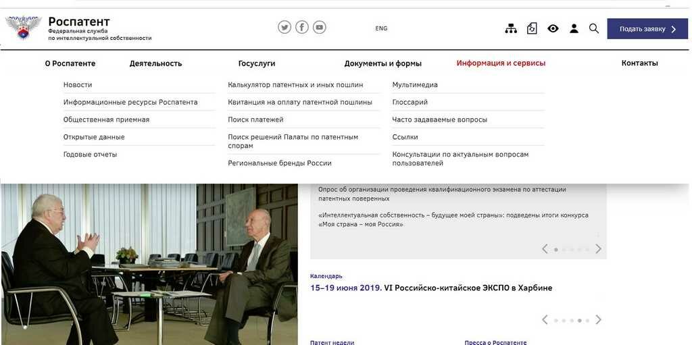Click the Подать заявку button
The height and width of the screenshot is (345, 692).
pos(647,28)
